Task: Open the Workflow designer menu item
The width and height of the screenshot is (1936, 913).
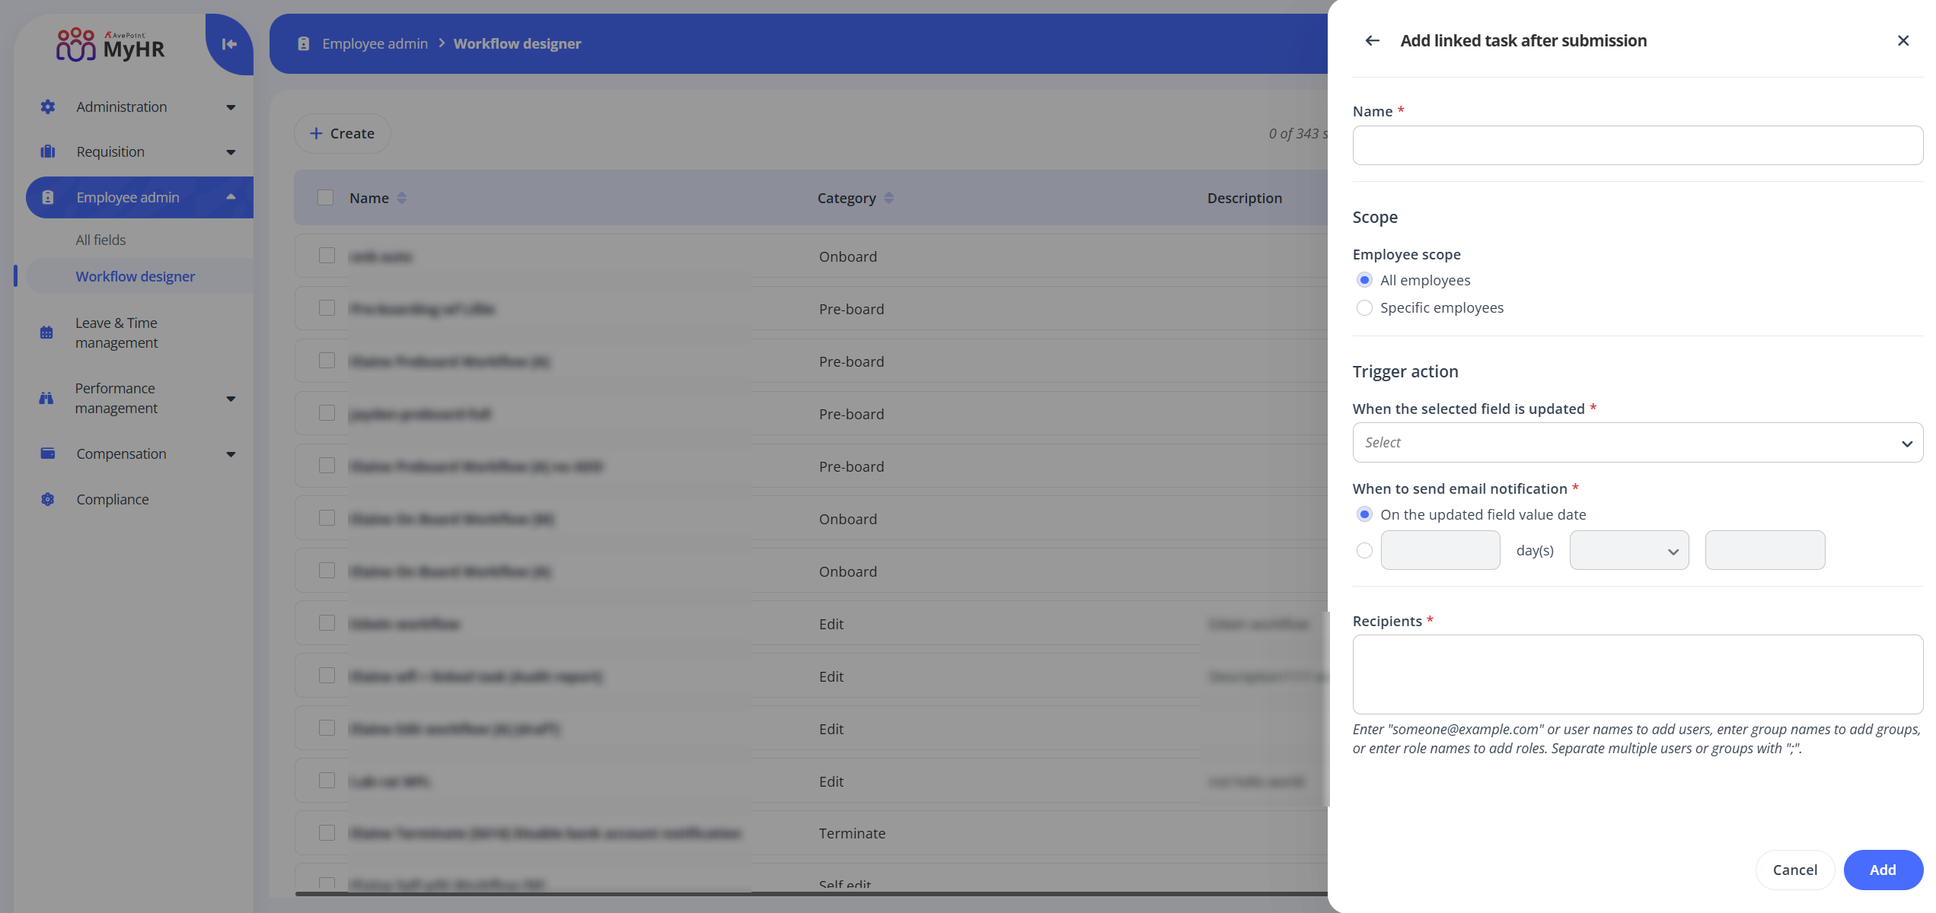Action: 136,276
